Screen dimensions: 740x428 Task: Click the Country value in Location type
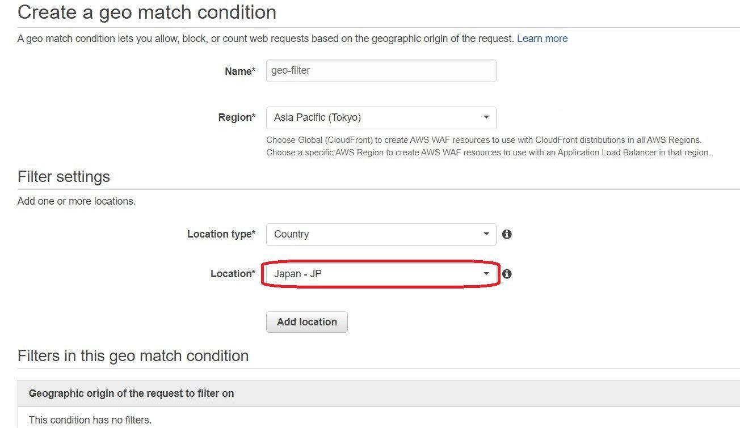pyautogui.click(x=291, y=234)
